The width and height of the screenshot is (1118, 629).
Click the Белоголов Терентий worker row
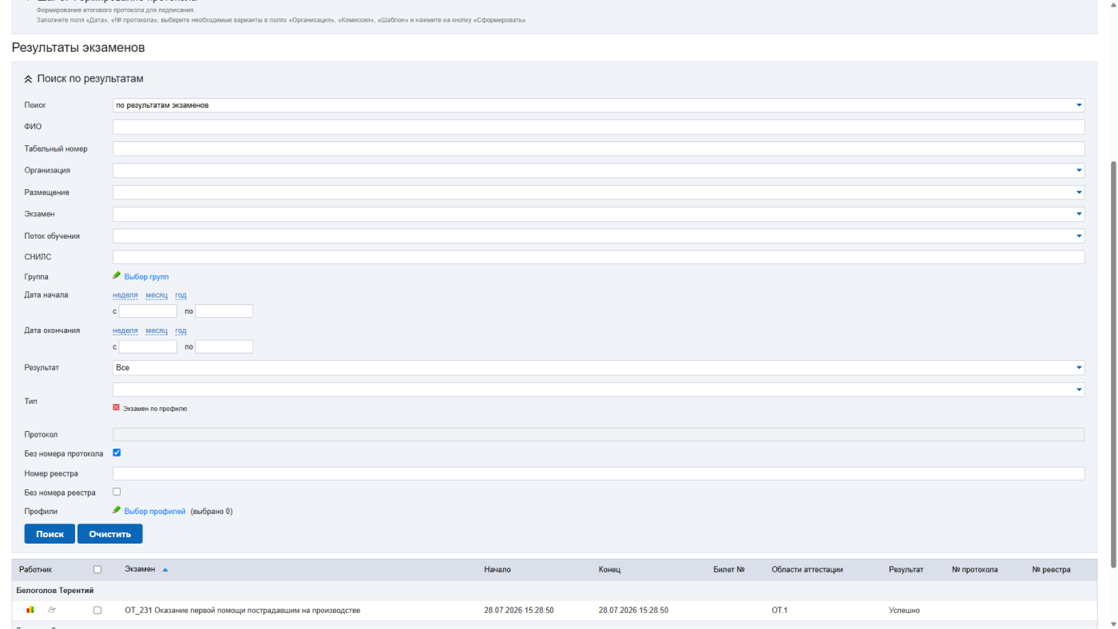(x=554, y=591)
